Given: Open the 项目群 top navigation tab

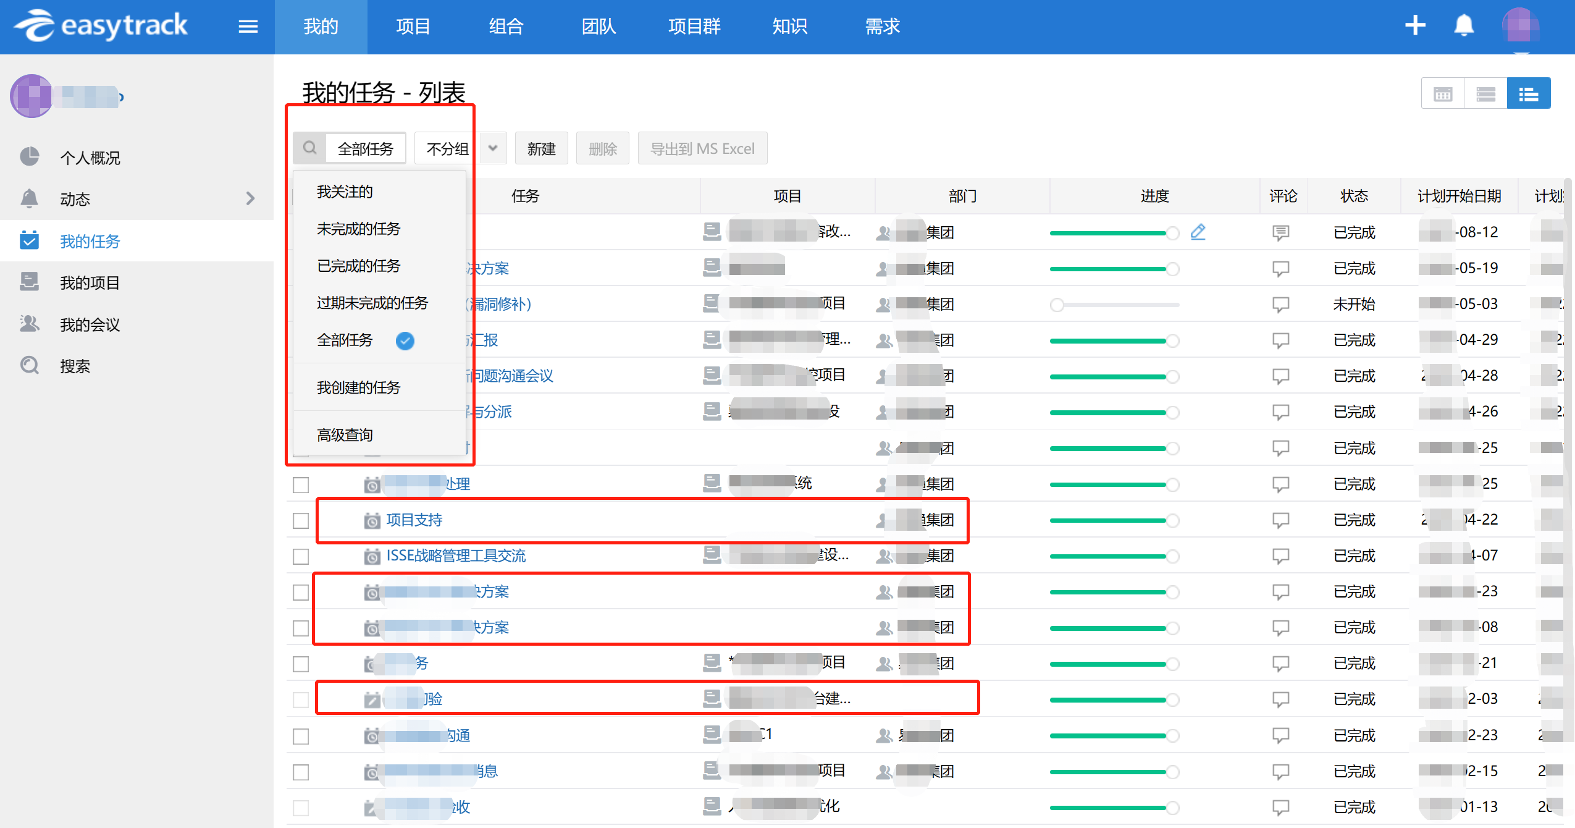Looking at the screenshot, I should point(694,27).
